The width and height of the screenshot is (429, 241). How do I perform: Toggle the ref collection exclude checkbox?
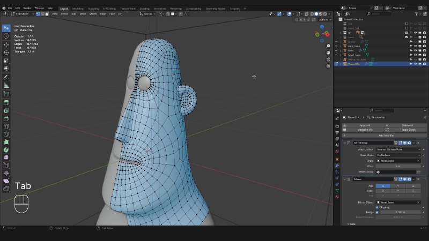406,33
